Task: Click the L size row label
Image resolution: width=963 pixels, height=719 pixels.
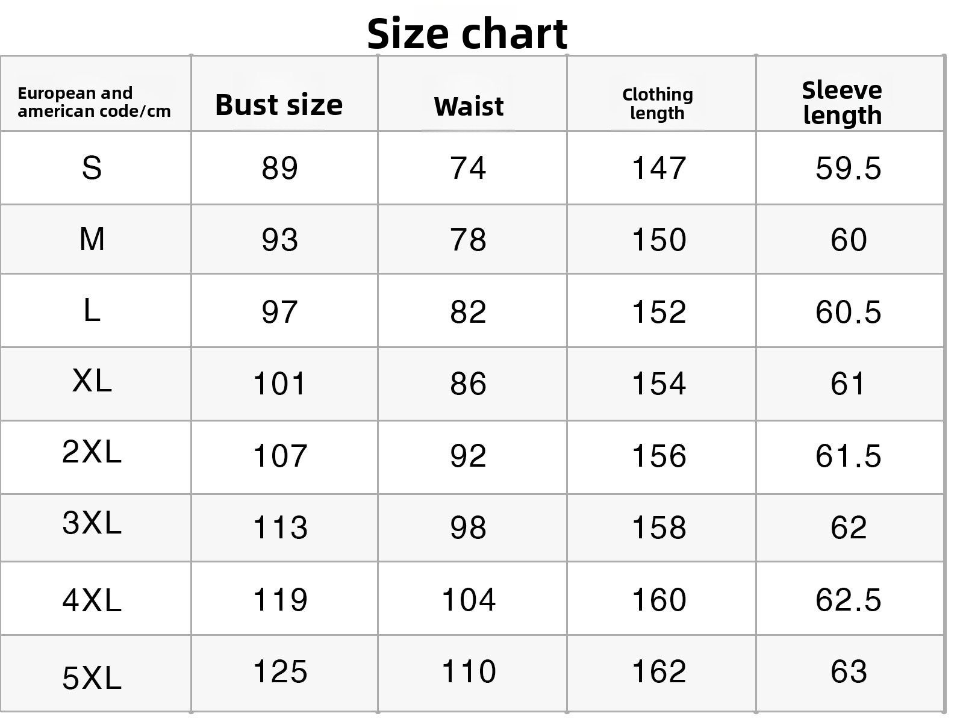Action: [92, 311]
